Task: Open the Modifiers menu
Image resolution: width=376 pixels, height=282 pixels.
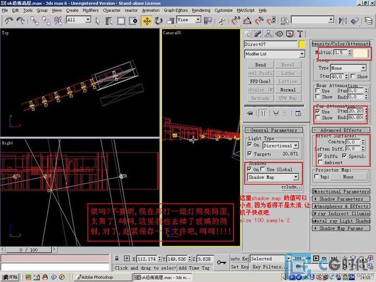Action: coord(90,10)
